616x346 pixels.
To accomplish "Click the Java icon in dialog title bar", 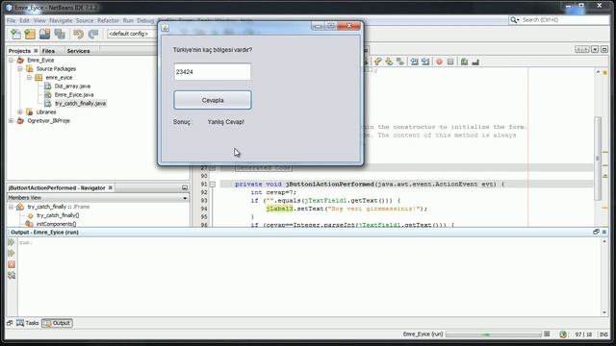I will click(166, 28).
